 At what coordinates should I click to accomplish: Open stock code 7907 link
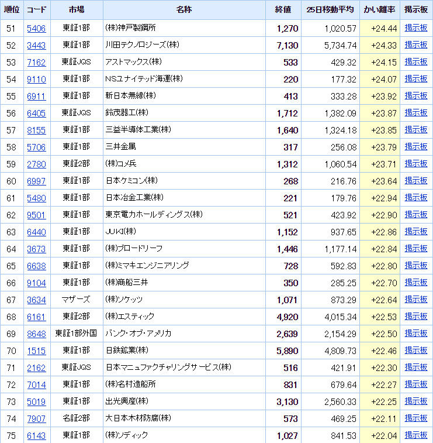click(x=36, y=418)
